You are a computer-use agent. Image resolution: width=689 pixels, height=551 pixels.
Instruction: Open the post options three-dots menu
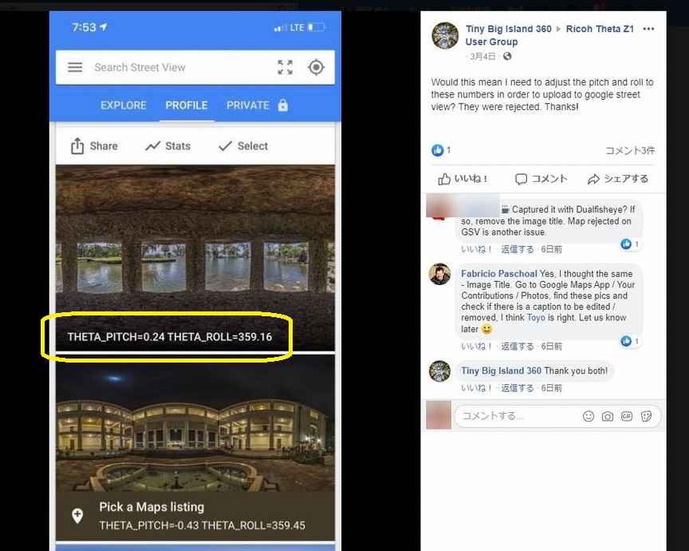[x=648, y=29]
